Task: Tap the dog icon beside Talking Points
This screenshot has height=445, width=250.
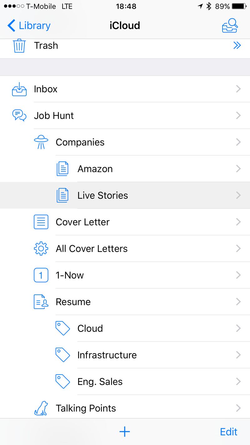Action: tap(41, 408)
